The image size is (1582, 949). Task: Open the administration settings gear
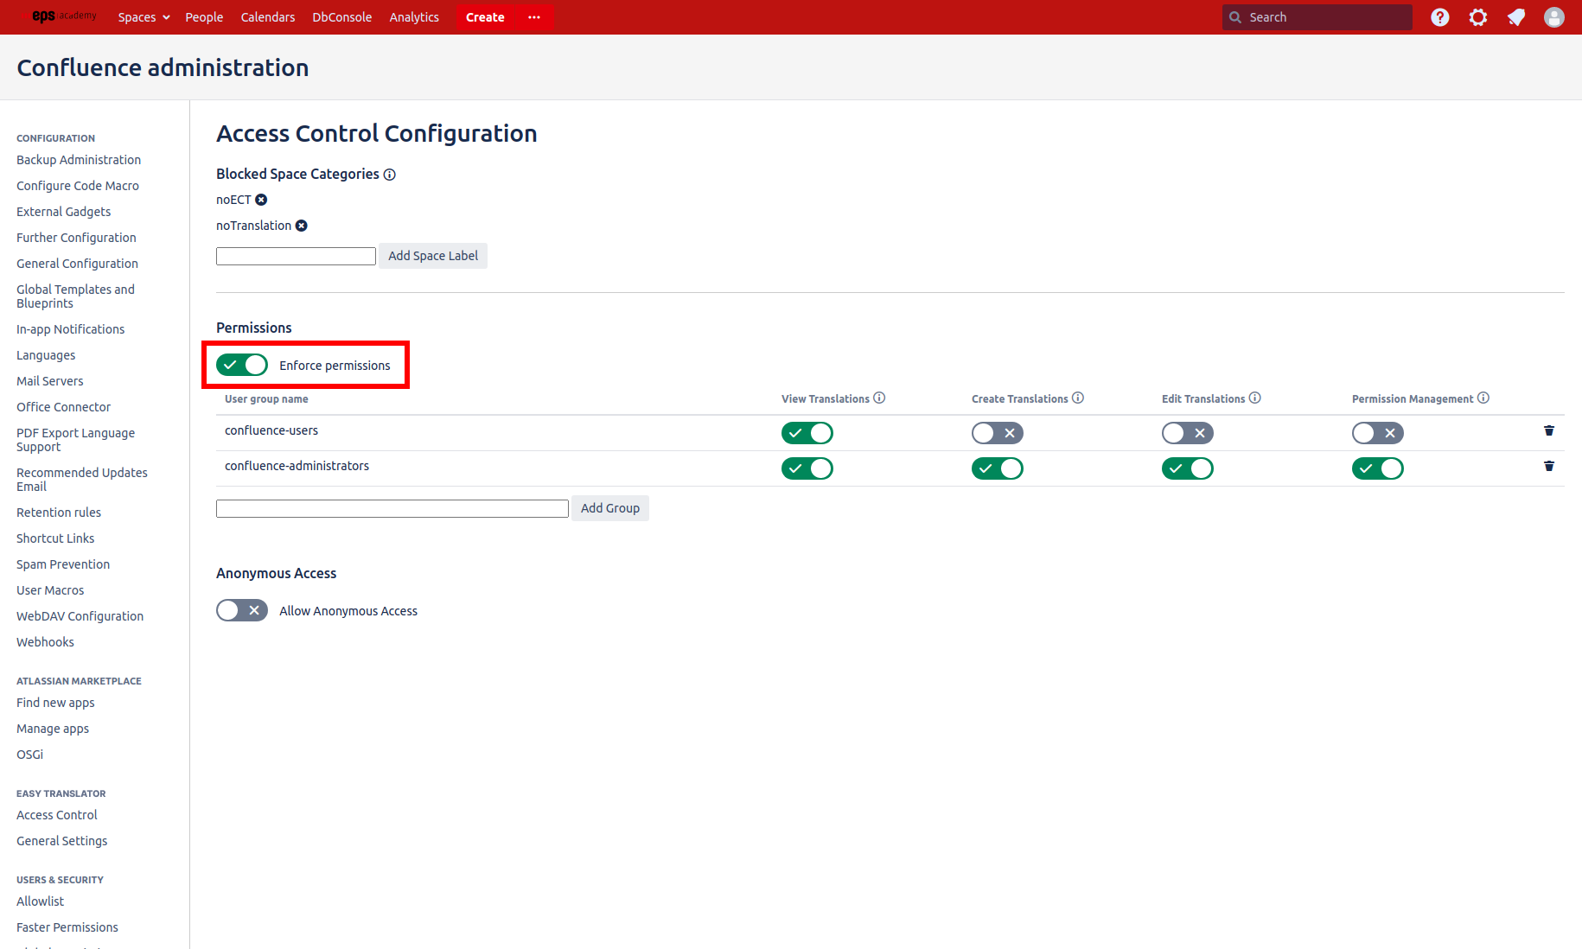tap(1477, 17)
